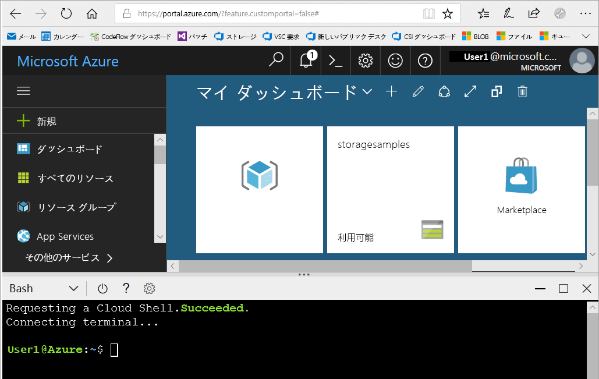Open help with the question mark icon
Image resolution: width=599 pixels, height=379 pixels.
tap(425, 61)
